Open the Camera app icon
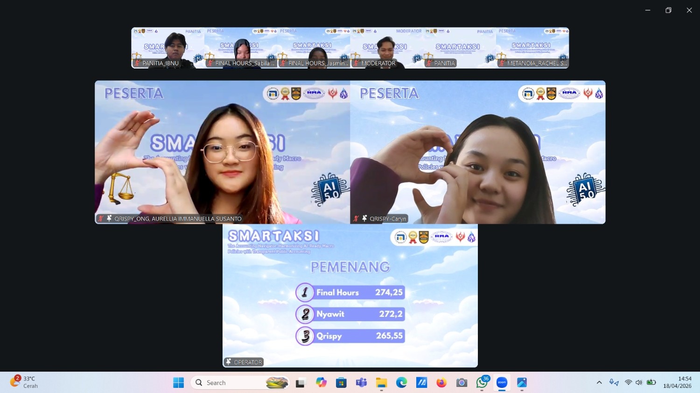The height and width of the screenshot is (393, 700). click(x=462, y=383)
